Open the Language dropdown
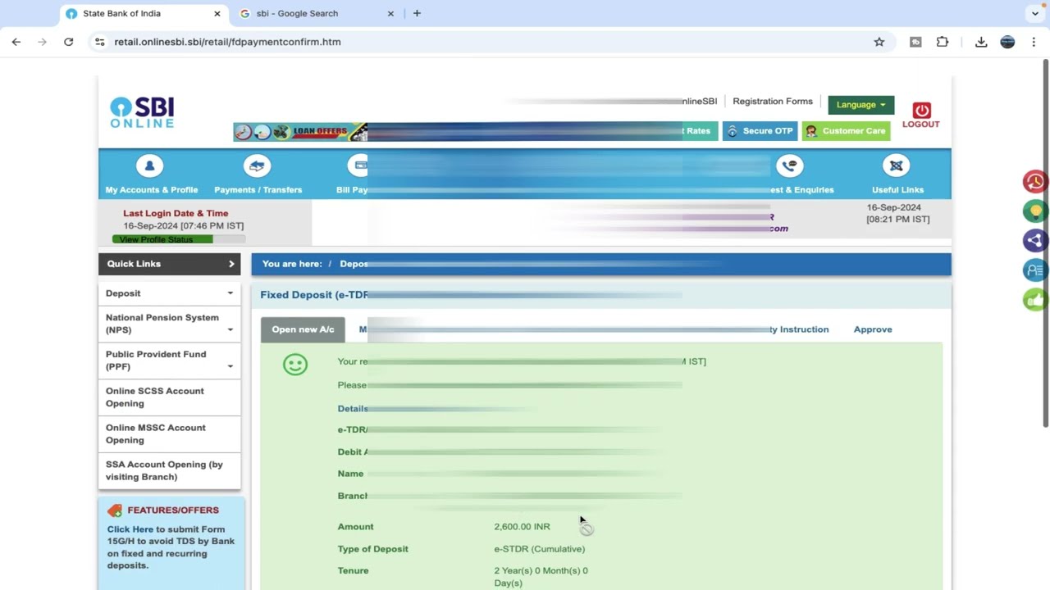 click(861, 105)
